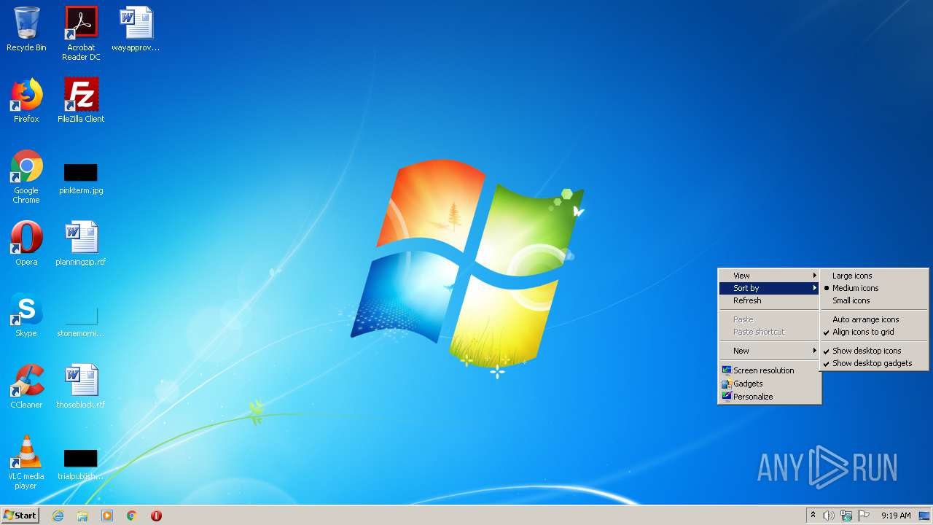Launch VLC media player shortcut
The width and height of the screenshot is (933, 525).
click(x=26, y=462)
